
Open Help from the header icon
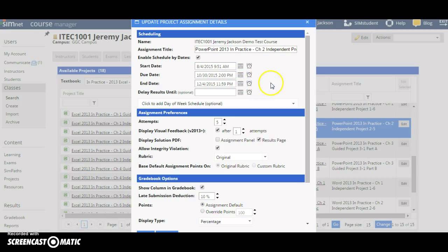point(389,23)
